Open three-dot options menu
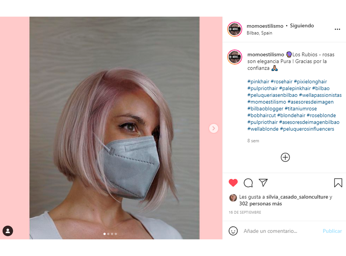The width and height of the screenshot is (346, 256). (x=337, y=29)
